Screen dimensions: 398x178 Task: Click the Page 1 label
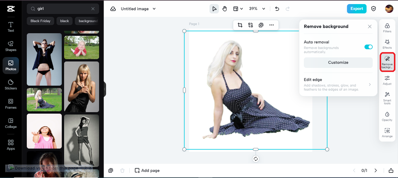[x=194, y=24]
